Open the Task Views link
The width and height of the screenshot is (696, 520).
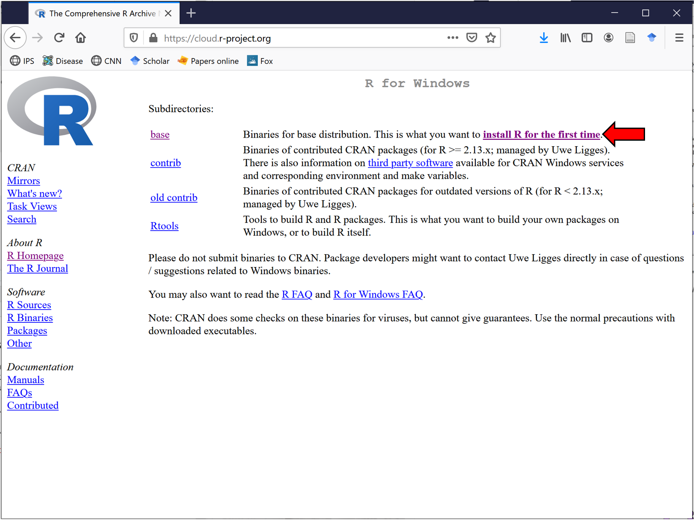[x=32, y=207]
